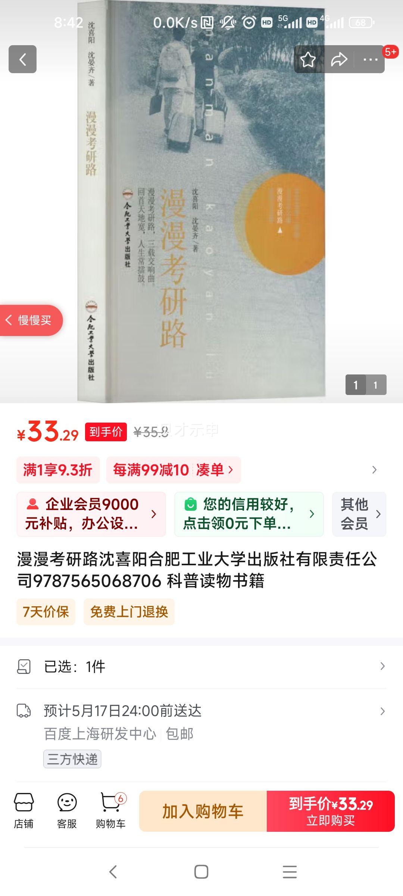403x896 pixels.
Task: Open the 店铺 store icon
Action: [24, 811]
